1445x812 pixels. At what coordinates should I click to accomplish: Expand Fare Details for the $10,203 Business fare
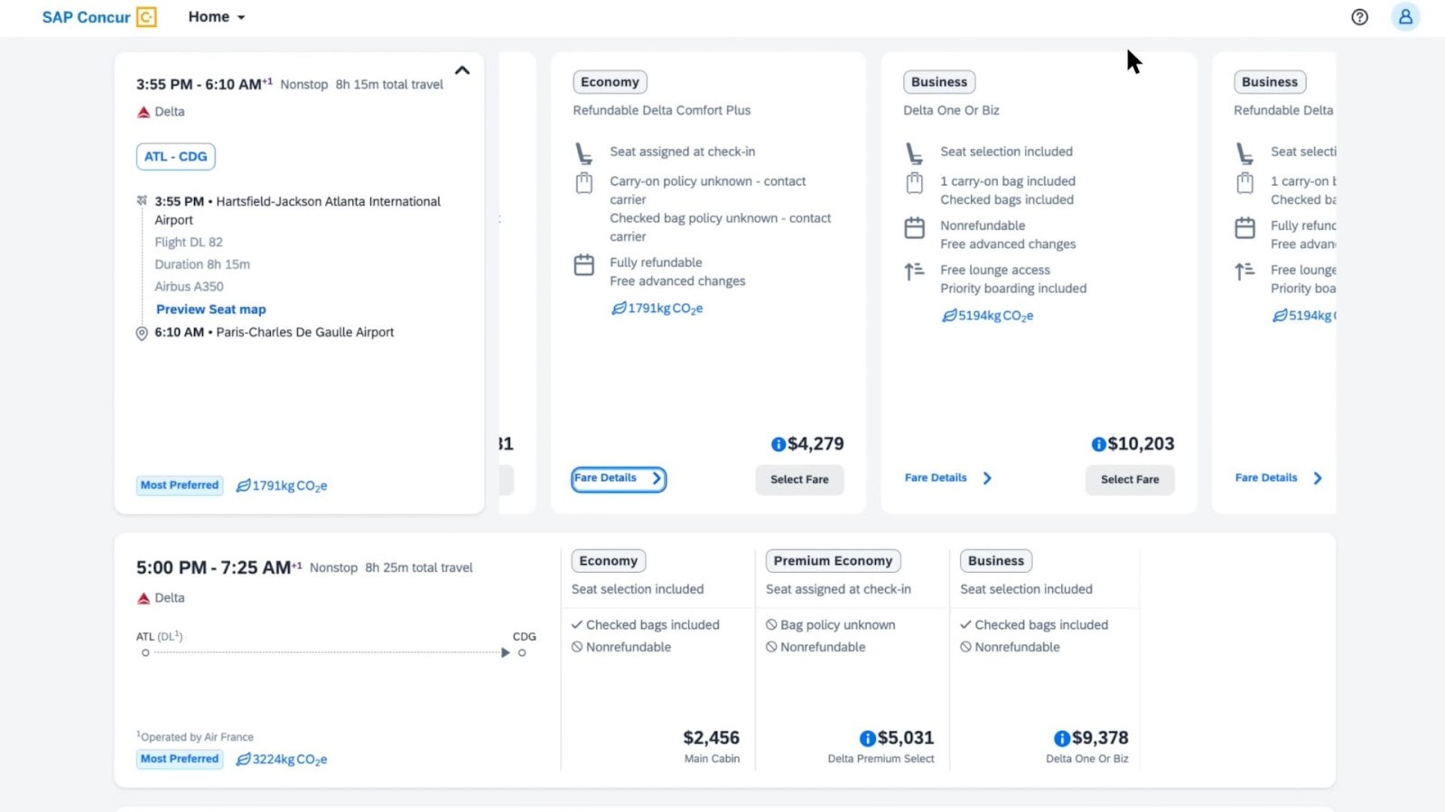(945, 478)
